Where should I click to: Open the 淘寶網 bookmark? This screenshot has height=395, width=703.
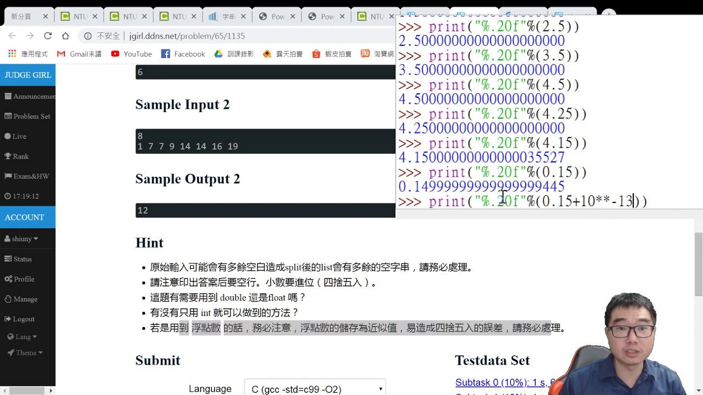coord(378,54)
